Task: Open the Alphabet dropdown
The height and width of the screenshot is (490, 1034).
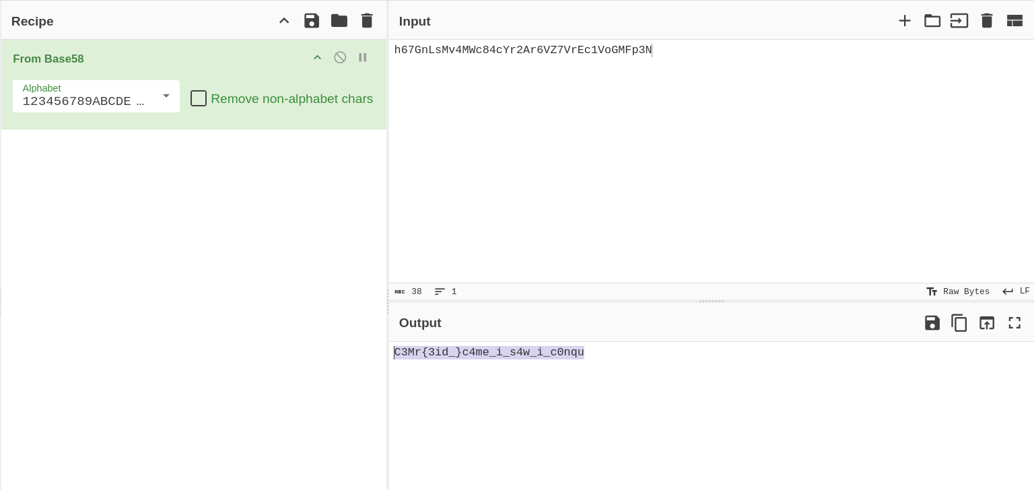Action: pyautogui.click(x=96, y=96)
